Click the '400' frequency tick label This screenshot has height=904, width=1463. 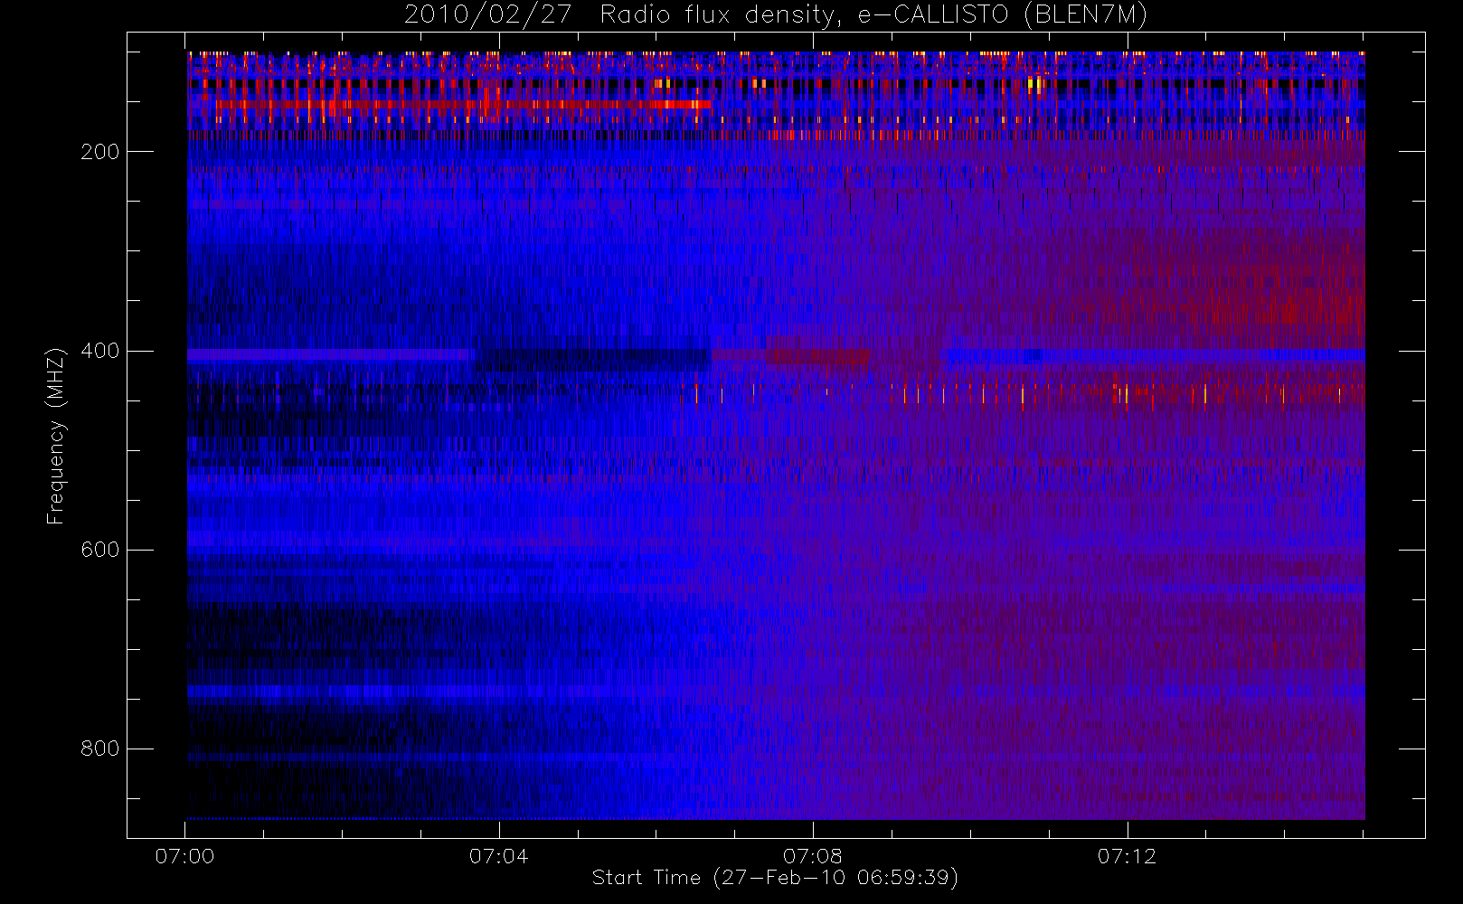coord(99,351)
